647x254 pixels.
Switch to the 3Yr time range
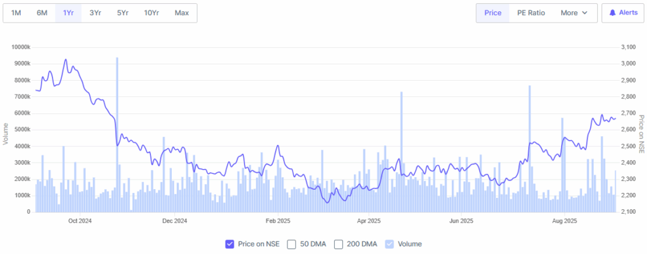coord(94,13)
